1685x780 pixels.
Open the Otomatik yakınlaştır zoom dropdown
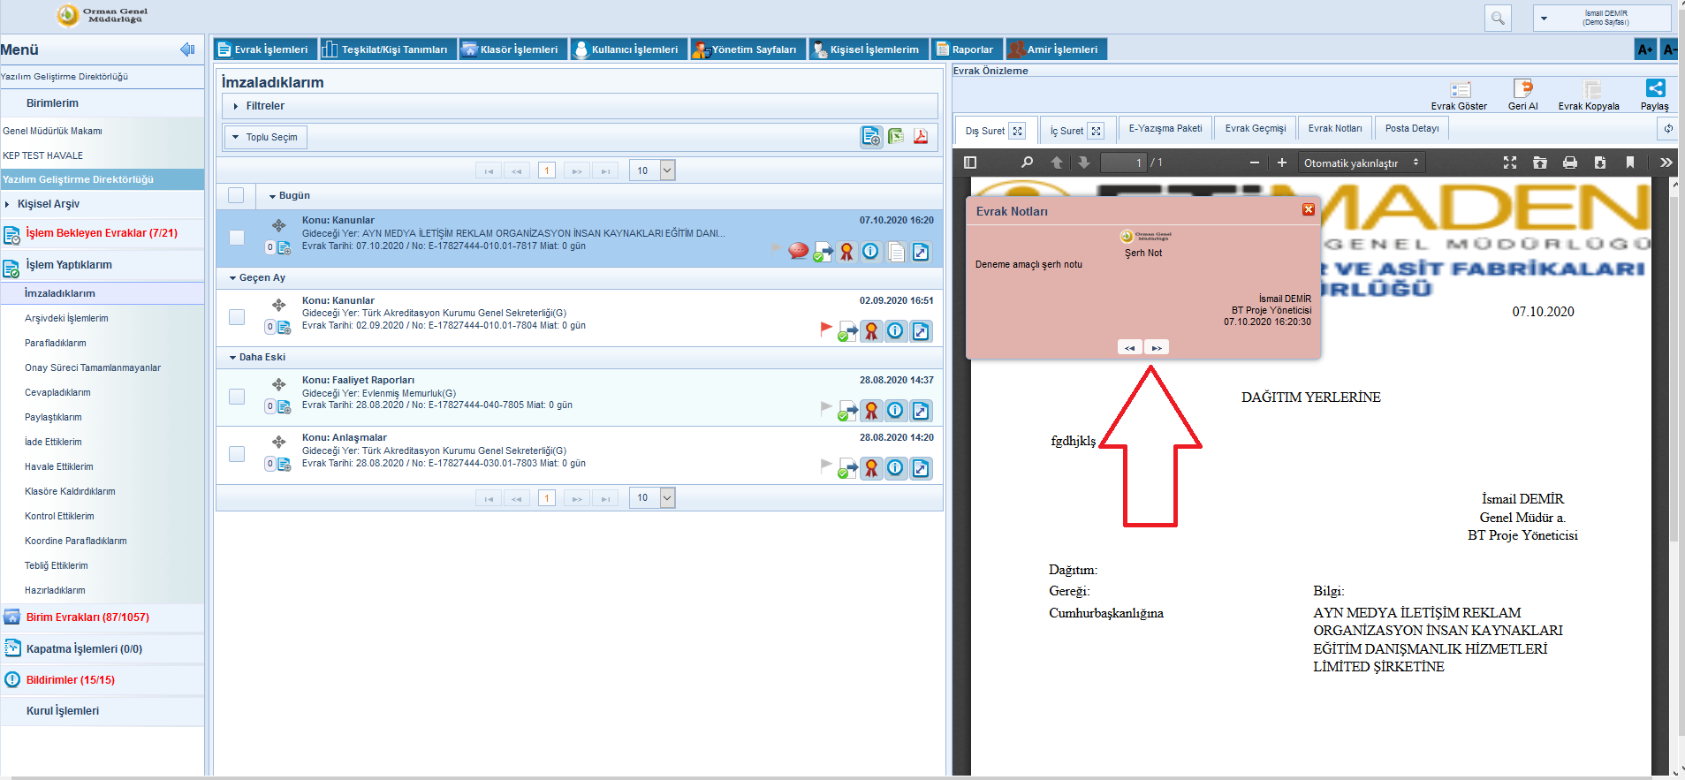coord(1361,163)
